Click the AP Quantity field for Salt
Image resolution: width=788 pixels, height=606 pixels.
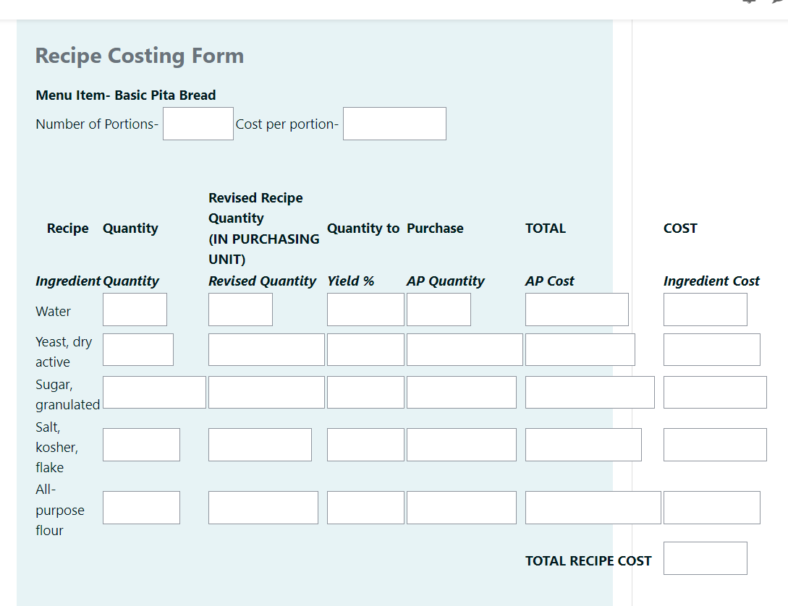pyautogui.click(x=461, y=444)
